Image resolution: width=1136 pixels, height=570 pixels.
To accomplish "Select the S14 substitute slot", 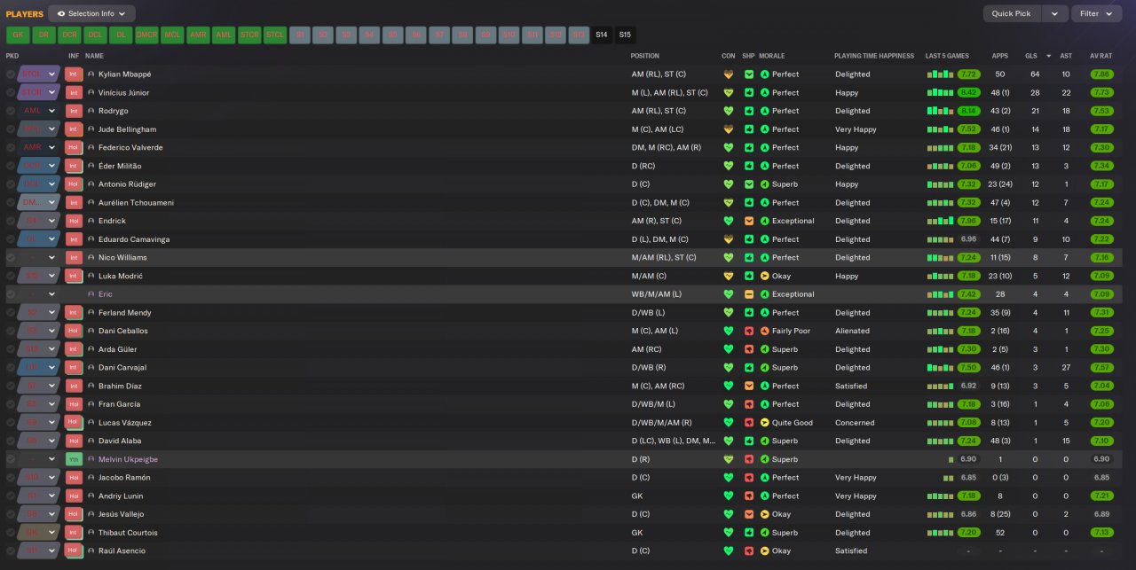I will (602, 35).
